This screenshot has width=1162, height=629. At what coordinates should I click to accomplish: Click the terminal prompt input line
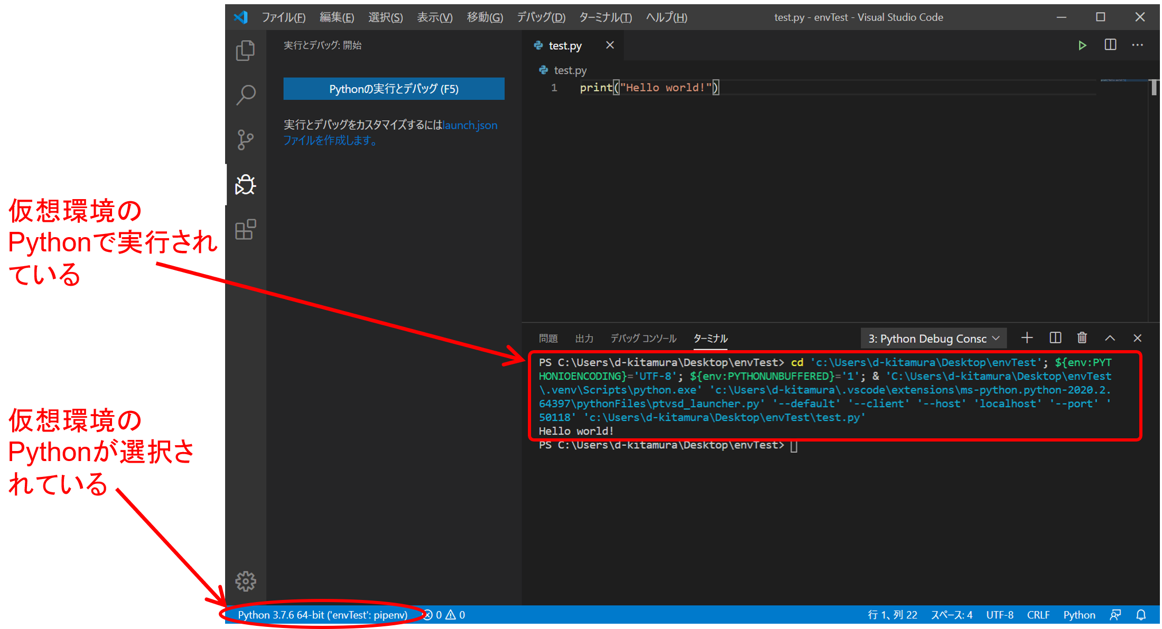[x=668, y=445]
